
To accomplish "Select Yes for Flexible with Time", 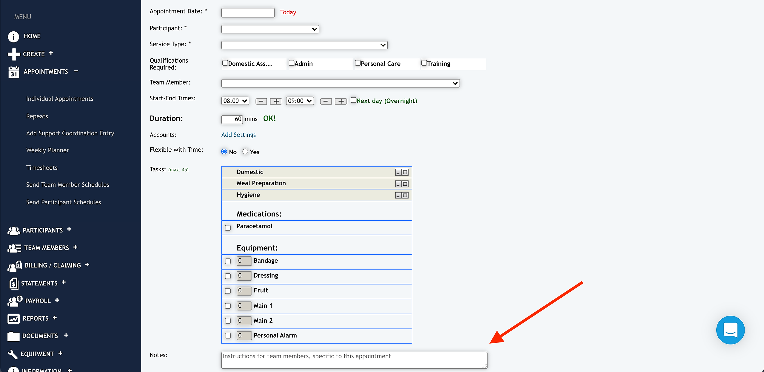I will (245, 152).
